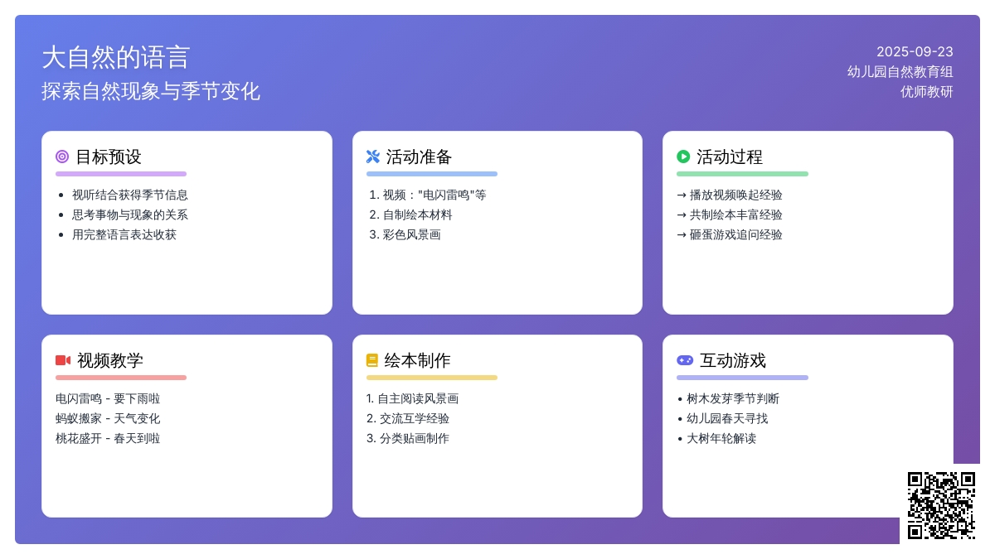
Task: Click the 视频教学 card heading
Action: (x=109, y=360)
